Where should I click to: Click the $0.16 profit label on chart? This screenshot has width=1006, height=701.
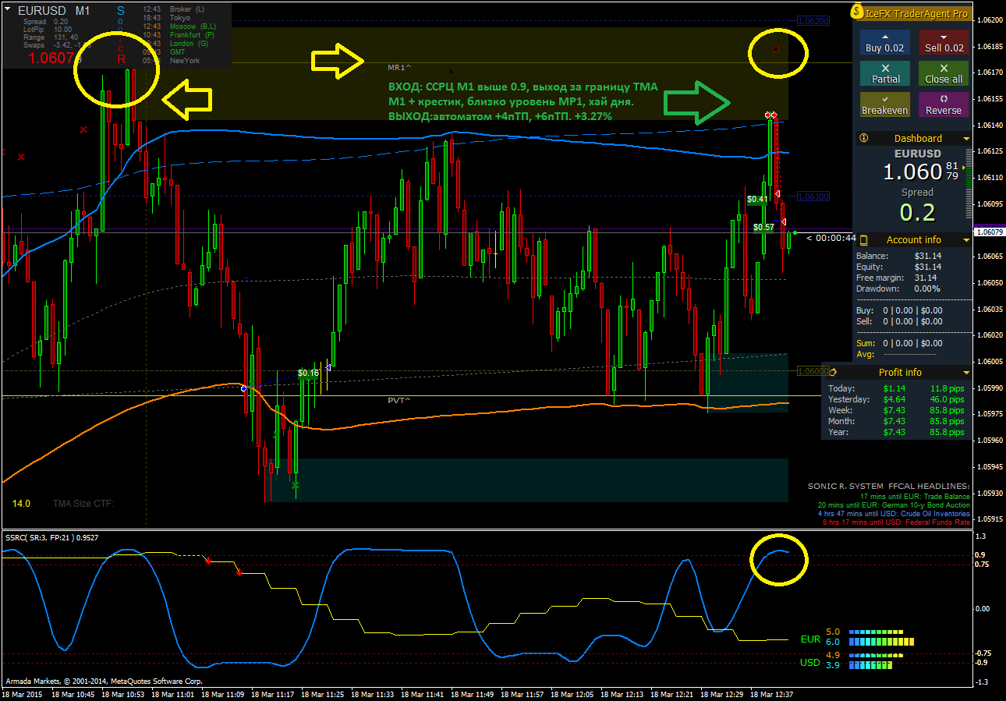[308, 373]
